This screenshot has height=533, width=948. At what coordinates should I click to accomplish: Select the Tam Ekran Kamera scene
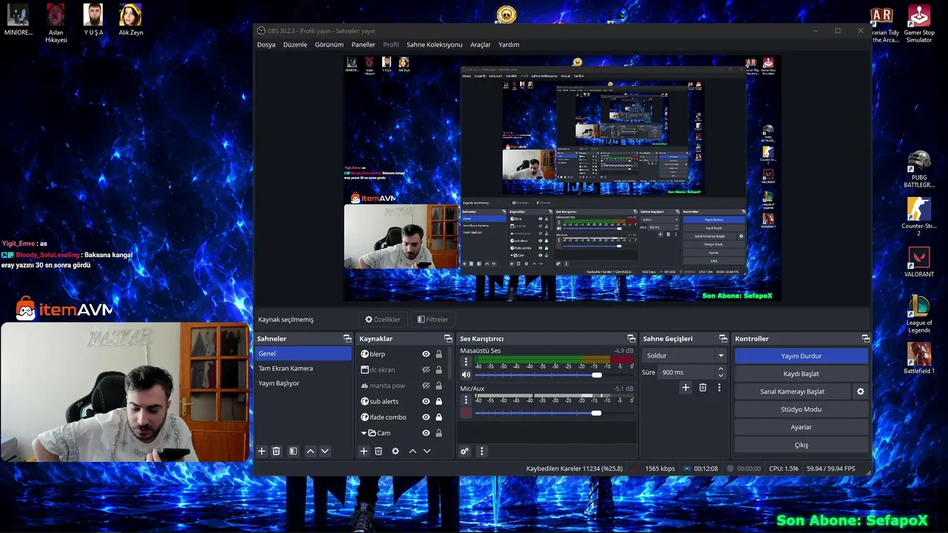[x=303, y=368]
